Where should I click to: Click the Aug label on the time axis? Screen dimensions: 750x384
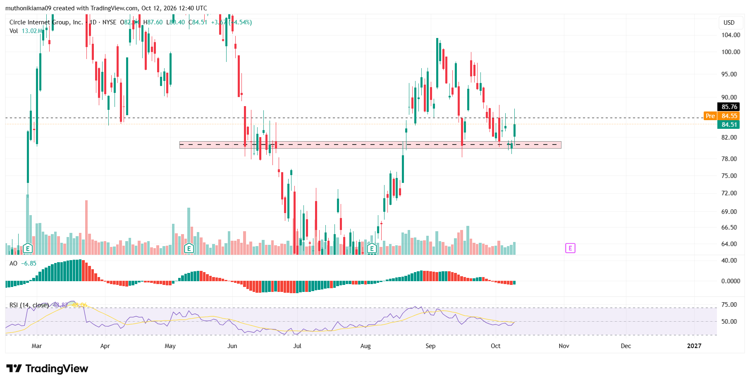point(365,346)
